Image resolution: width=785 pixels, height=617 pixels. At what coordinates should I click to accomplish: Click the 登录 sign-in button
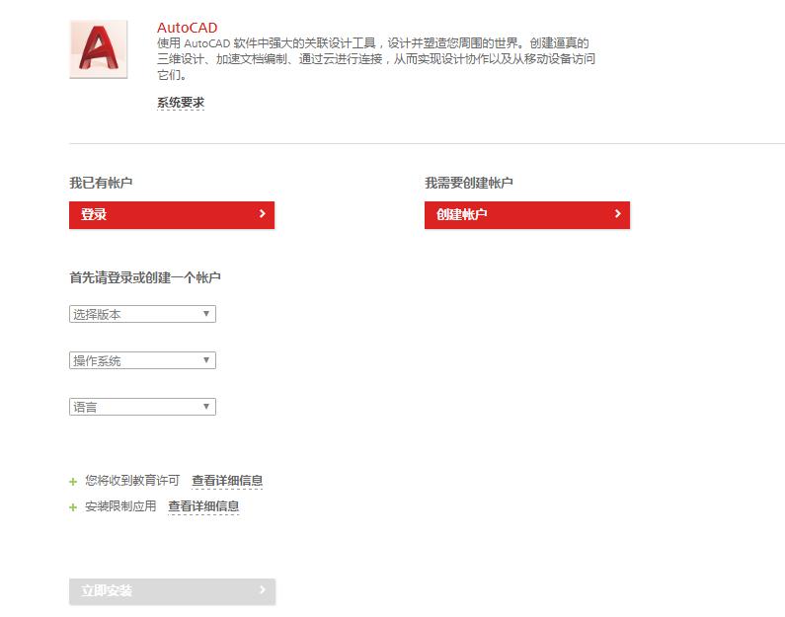[172, 215]
